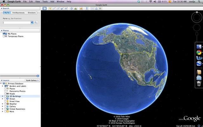
Task: Open the Fly to history dropdown
Action: coord(32,23)
